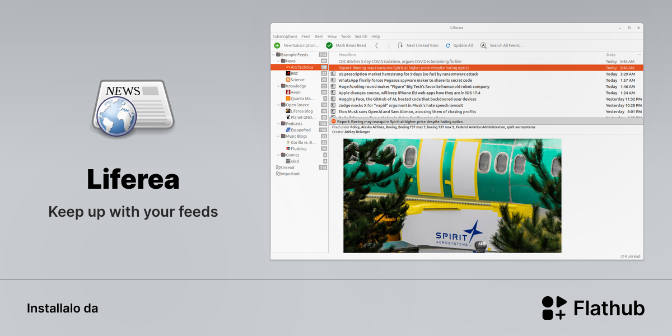Collapse the Knowledge folder

pos(279,86)
